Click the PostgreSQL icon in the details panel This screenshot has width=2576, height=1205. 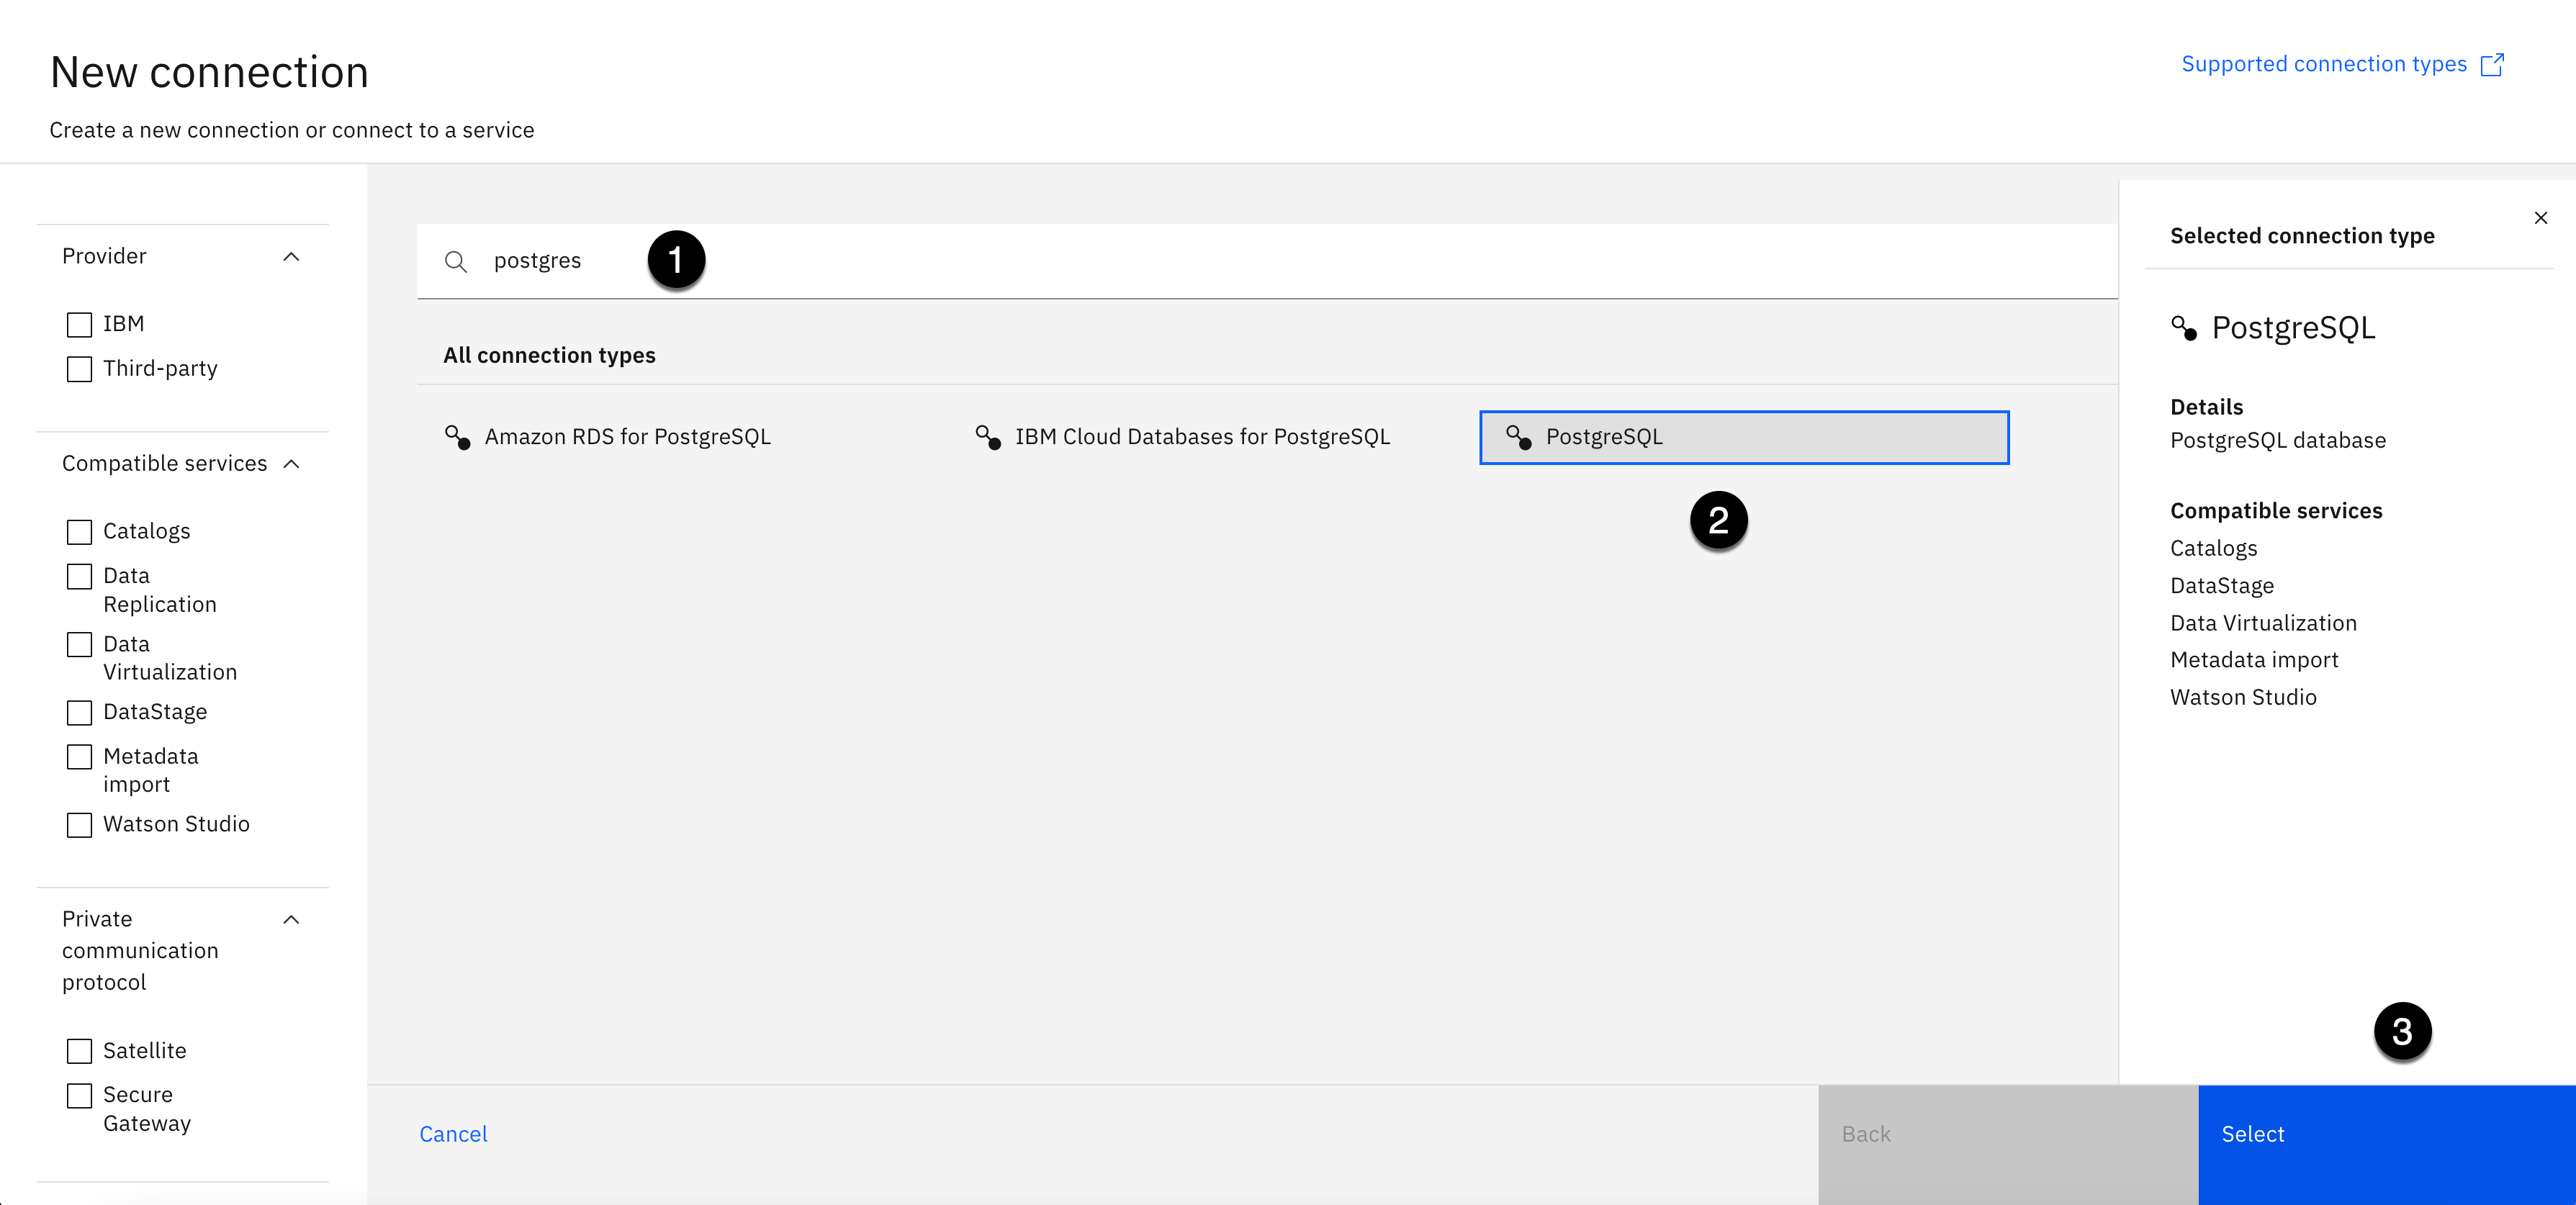pyautogui.click(x=2184, y=328)
